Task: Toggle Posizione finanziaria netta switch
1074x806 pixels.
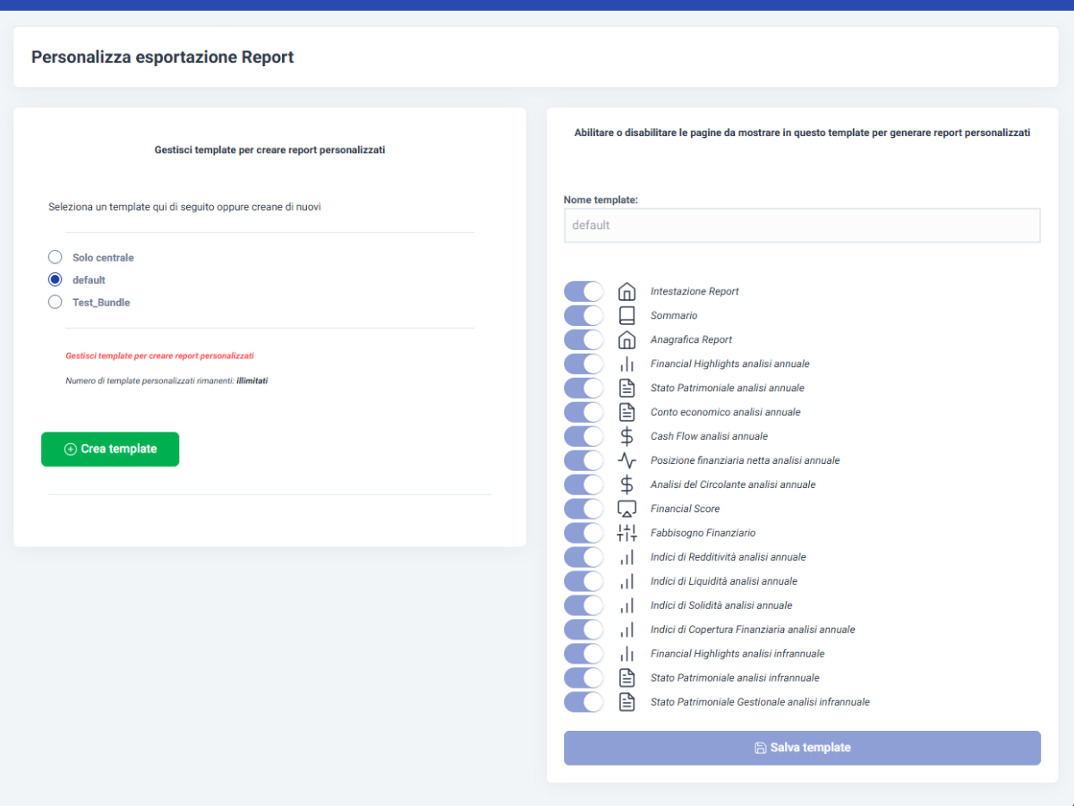Action: pyautogui.click(x=584, y=460)
